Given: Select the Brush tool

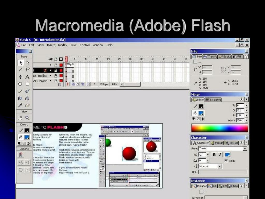Looking at the screenshot, I should pos(27,91).
